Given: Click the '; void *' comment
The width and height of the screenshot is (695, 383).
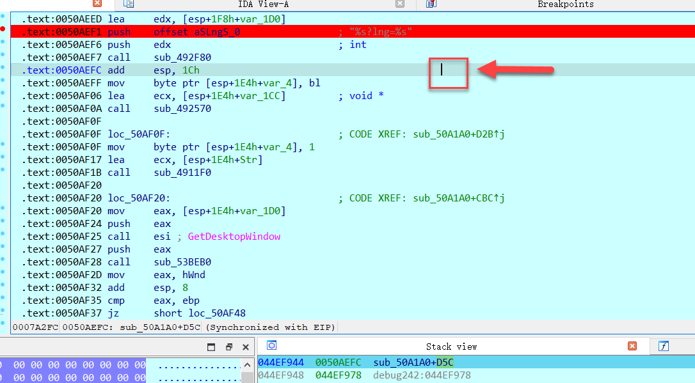Looking at the screenshot, I should [x=361, y=96].
